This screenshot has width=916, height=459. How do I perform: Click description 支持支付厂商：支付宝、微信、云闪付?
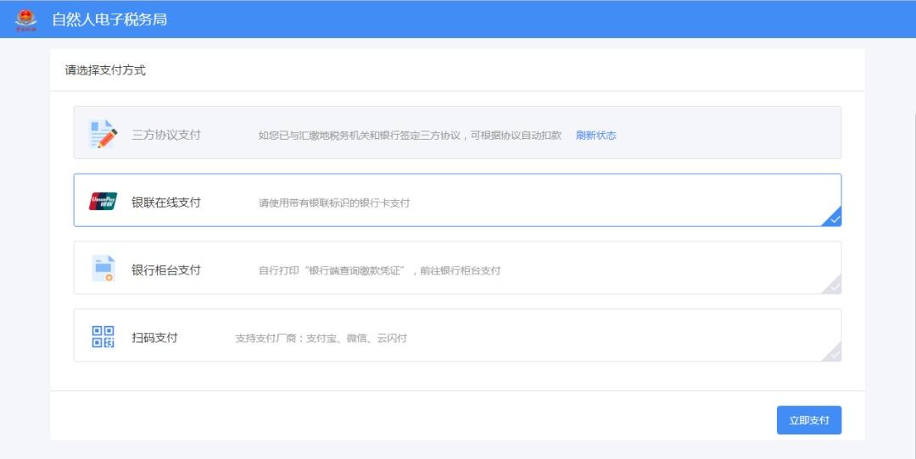pos(321,338)
